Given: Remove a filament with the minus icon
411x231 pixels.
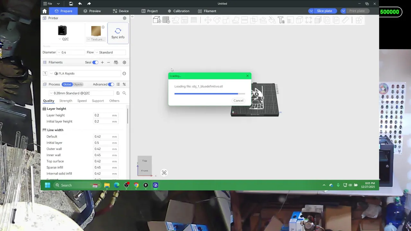Looking at the screenshot, I should [109, 62].
